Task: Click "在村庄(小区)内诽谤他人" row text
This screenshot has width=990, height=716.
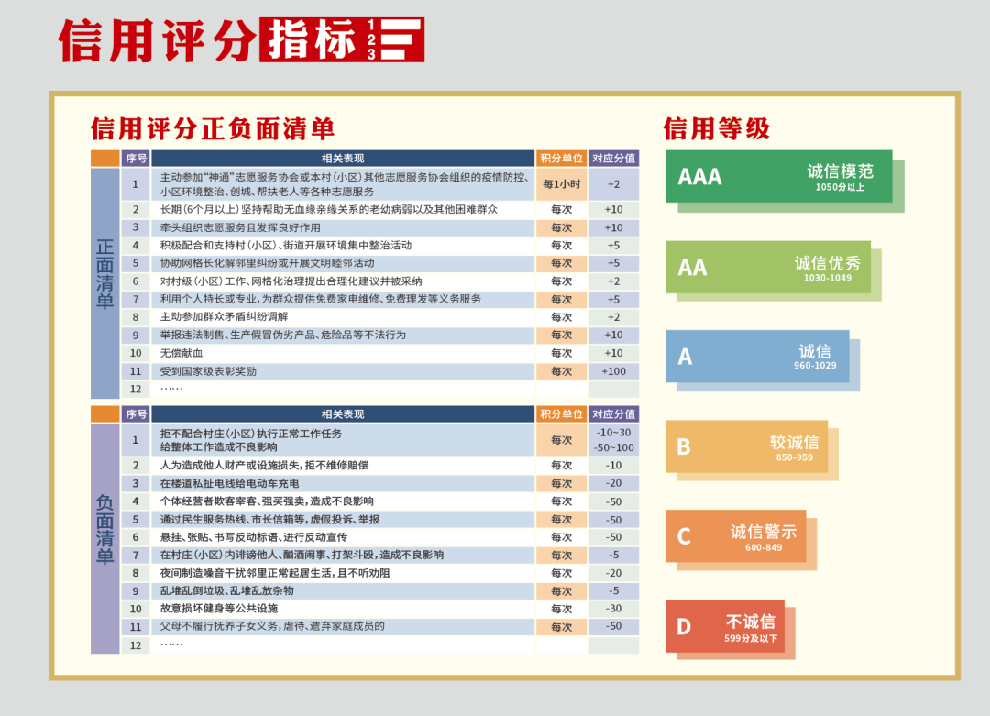Action: 302,555
